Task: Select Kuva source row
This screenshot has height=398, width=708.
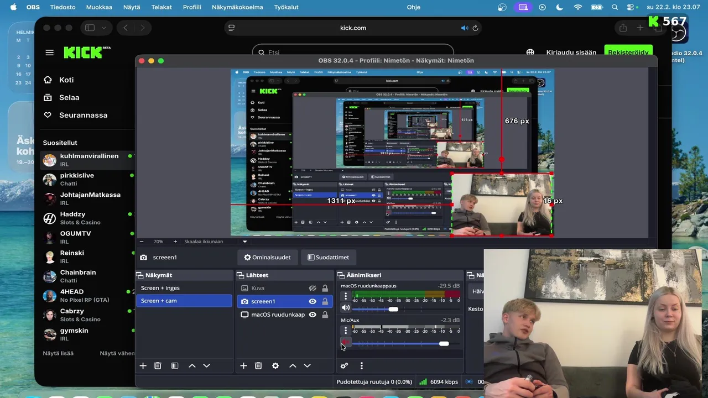Action: [x=285, y=288]
